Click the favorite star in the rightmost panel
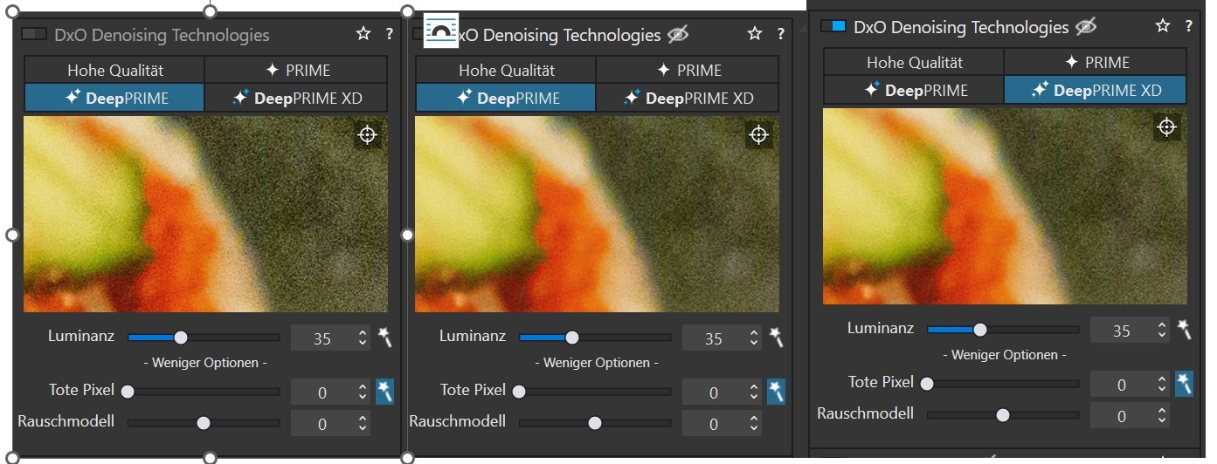The width and height of the screenshot is (1217, 464). (1162, 26)
